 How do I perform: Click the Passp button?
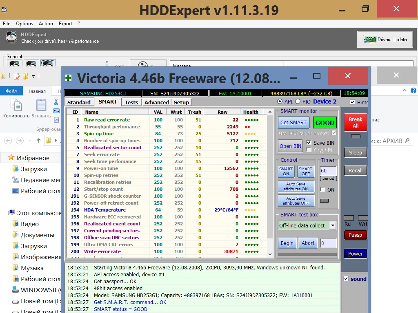click(x=356, y=235)
